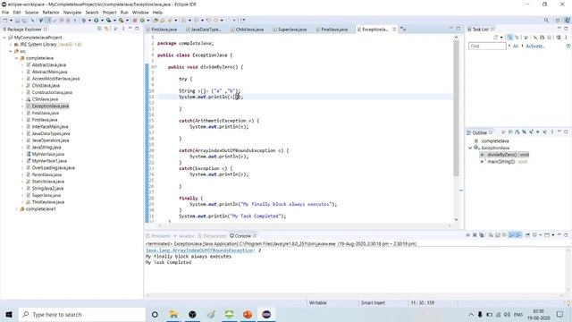
Task: Open File Explorer from the taskbar
Action: [x=173, y=314]
